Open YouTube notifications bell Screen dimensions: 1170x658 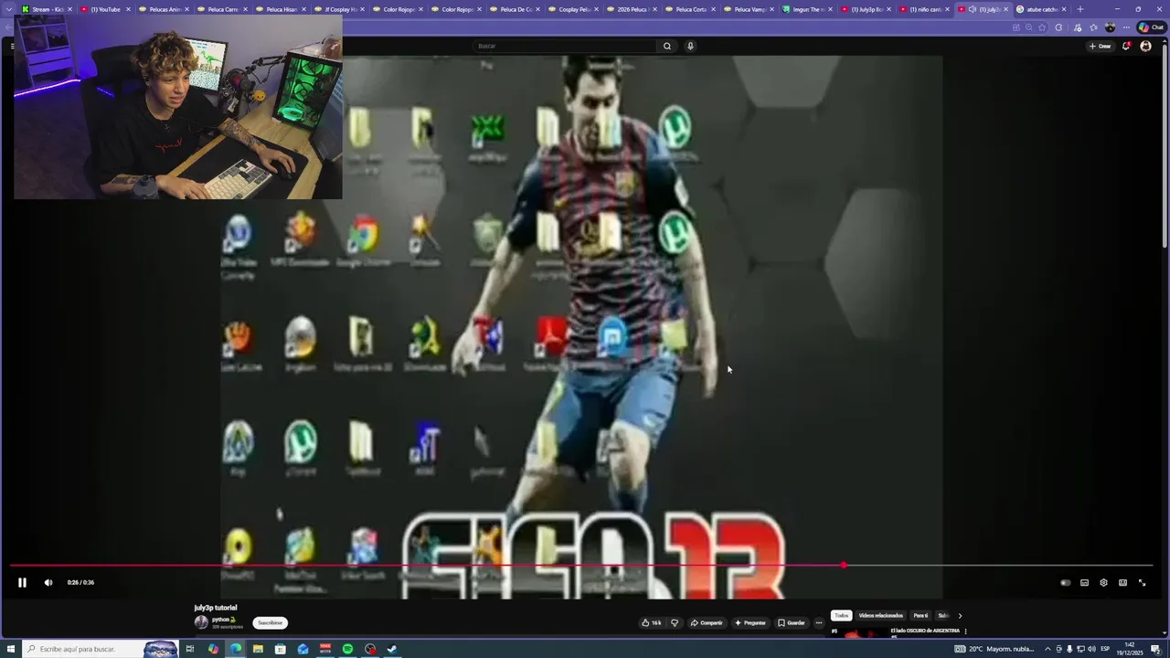1126,46
